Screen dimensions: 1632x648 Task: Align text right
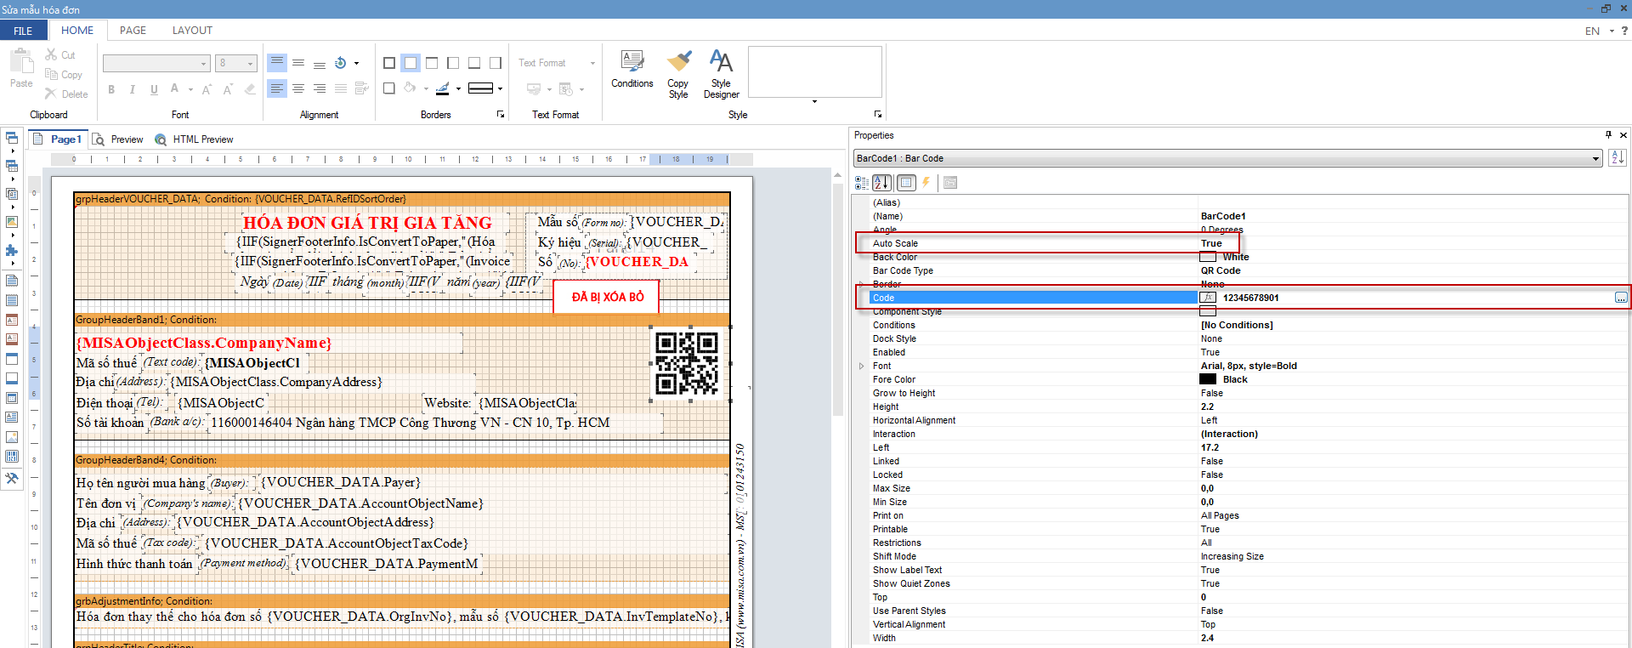pos(320,88)
